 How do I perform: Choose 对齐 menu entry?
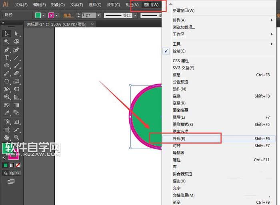tap(219, 146)
